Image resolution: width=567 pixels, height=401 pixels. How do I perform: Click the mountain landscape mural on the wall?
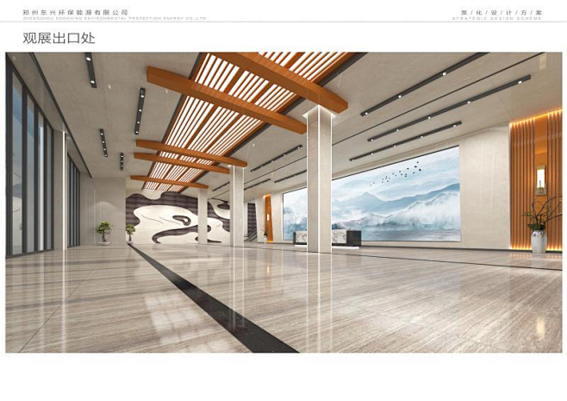coord(395,197)
